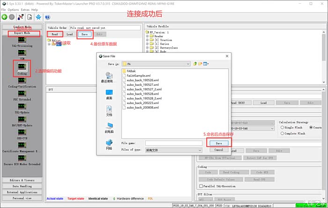The width and height of the screenshot is (328, 208).
Task: Enable Parallel TAL-Execution checkbox
Action: point(201,187)
